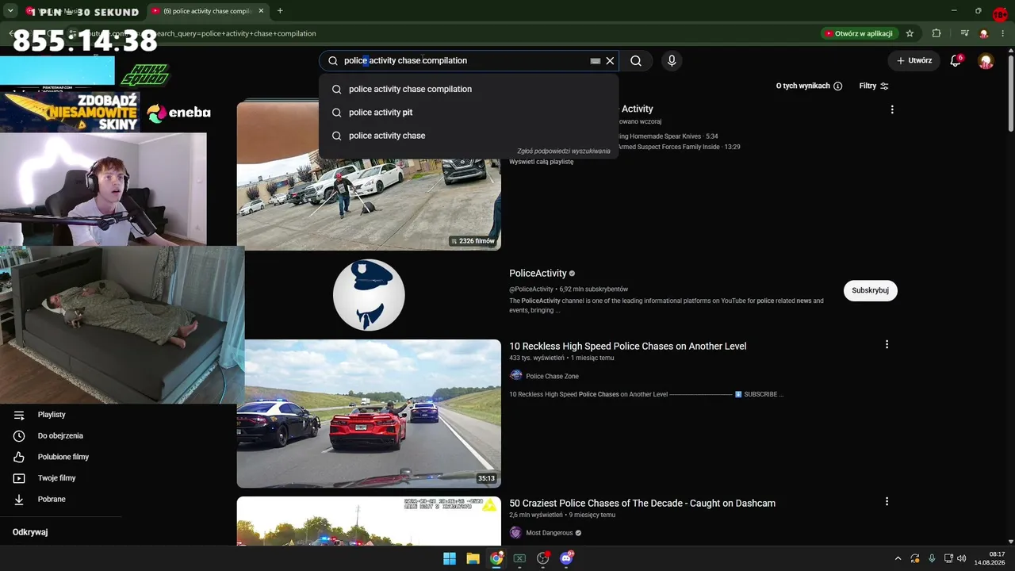
Task: Open the Most Dangerous channel name
Action: (549, 533)
